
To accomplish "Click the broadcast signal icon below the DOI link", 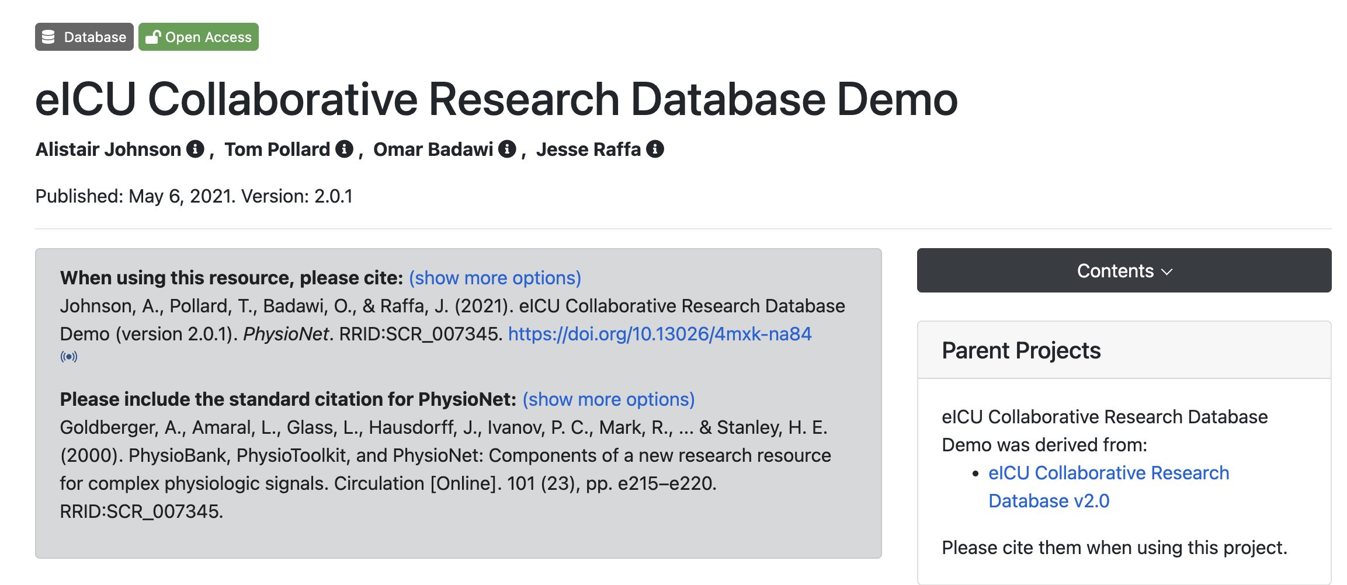I will (69, 356).
